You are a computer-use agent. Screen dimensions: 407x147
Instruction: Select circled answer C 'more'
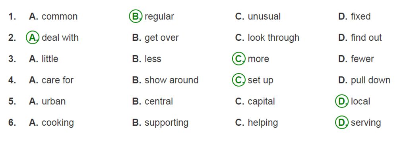coord(250,59)
